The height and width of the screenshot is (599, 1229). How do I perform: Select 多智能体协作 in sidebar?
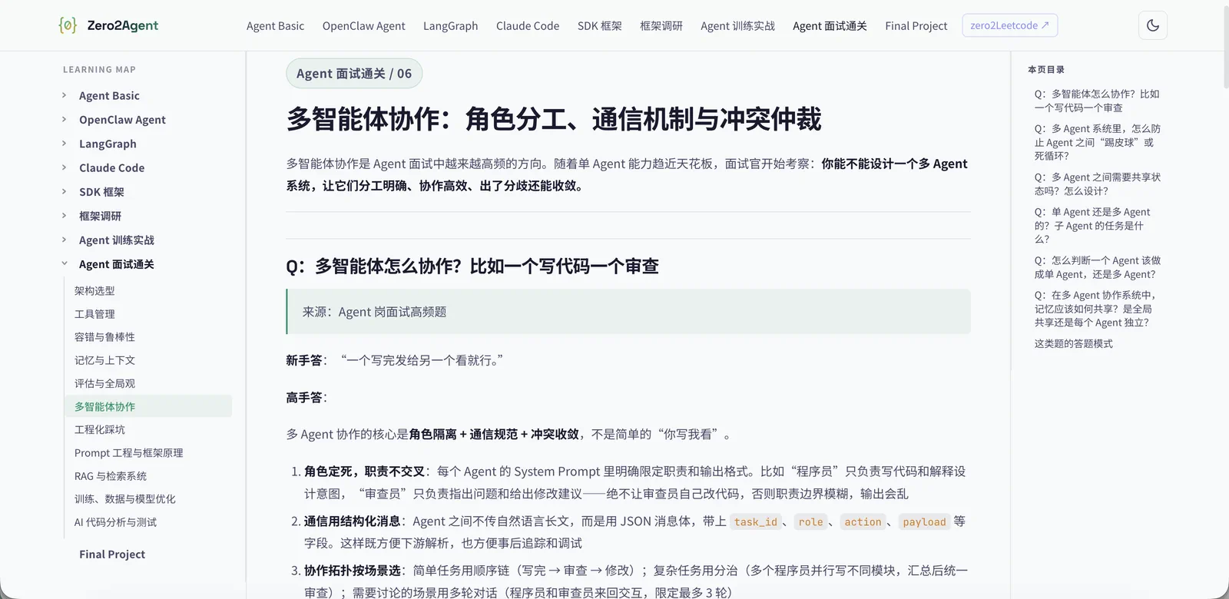click(x=148, y=406)
